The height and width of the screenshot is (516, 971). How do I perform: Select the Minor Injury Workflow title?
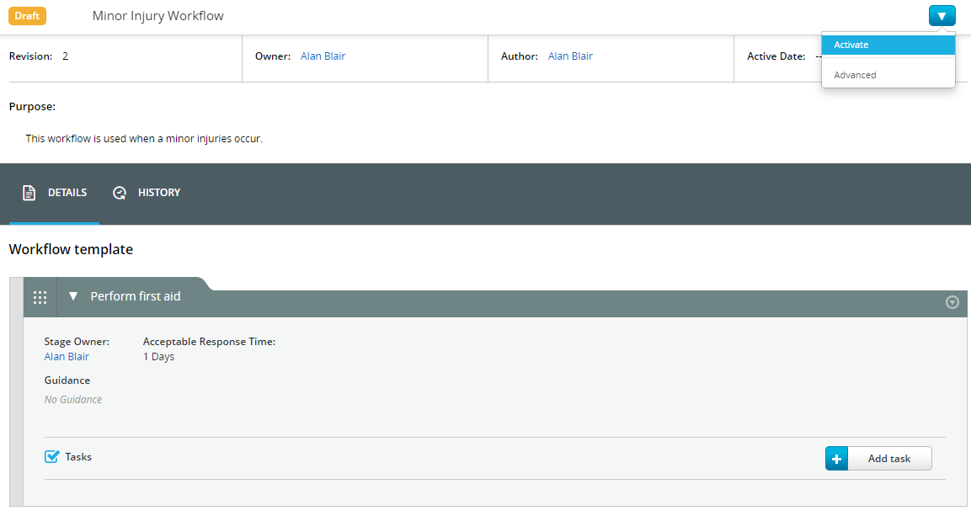158,16
